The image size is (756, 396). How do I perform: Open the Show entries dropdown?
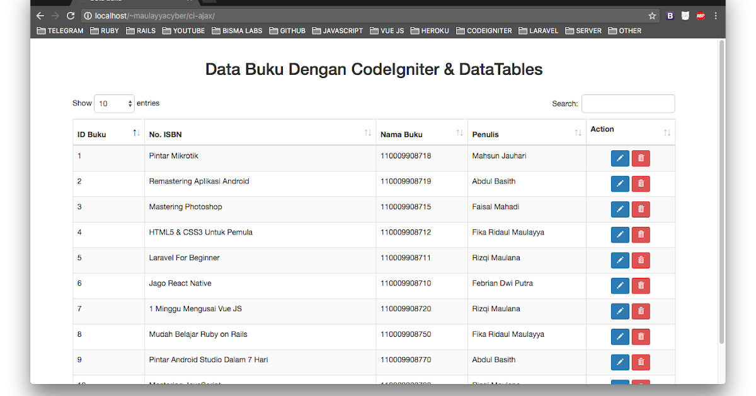[x=114, y=103]
